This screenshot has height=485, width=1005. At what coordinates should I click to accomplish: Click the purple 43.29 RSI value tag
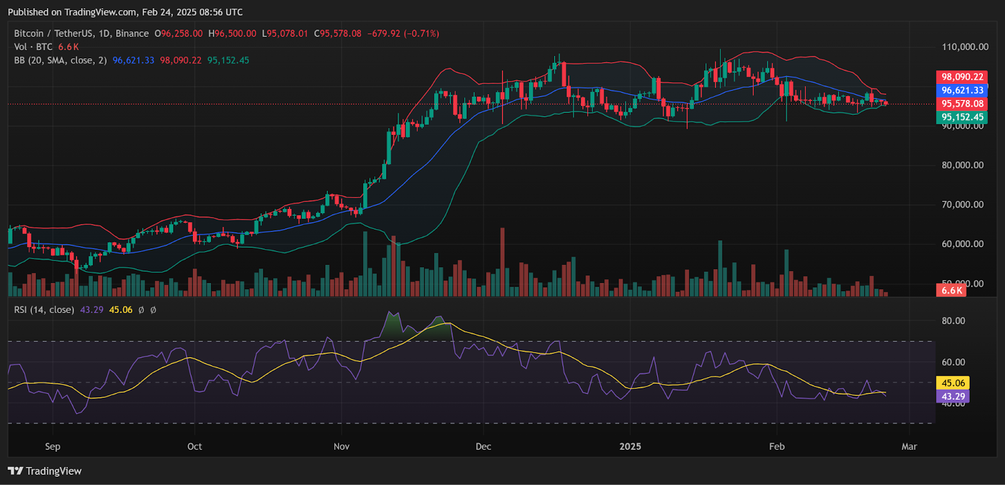(x=953, y=397)
